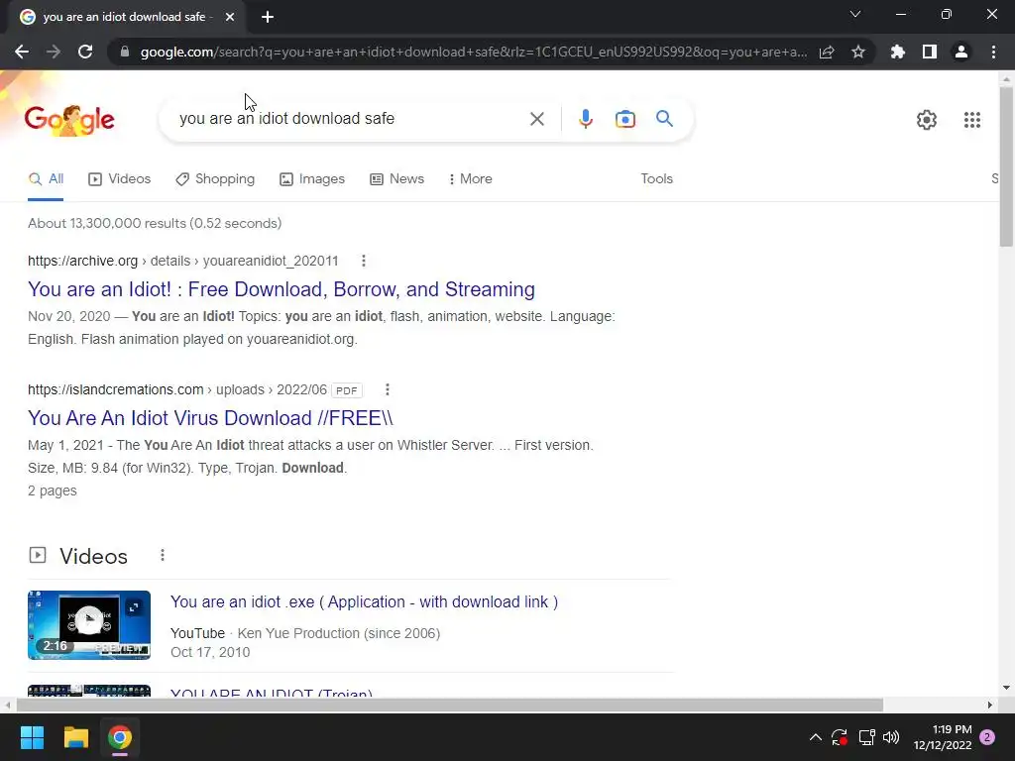
Task: Open 'You are an idiot .exe ( Application' video link
Action: click(x=364, y=601)
